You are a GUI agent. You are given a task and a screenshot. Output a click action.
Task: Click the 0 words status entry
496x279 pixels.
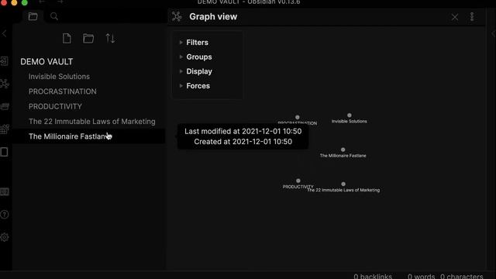point(422,276)
